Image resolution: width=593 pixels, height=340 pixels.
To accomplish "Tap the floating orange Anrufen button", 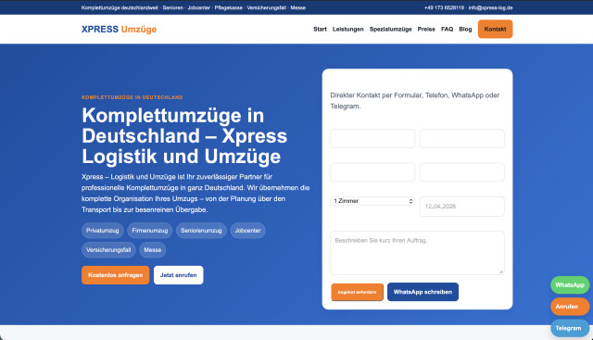I will (570, 307).
